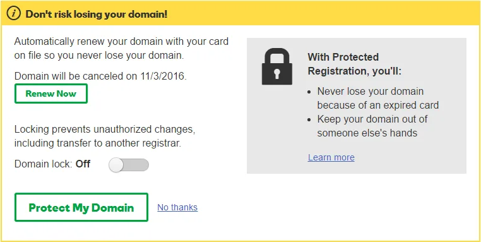This screenshot has width=481, height=242.
Task: Click the gray track of the Domain lock slider
Action: pyautogui.click(x=136, y=165)
